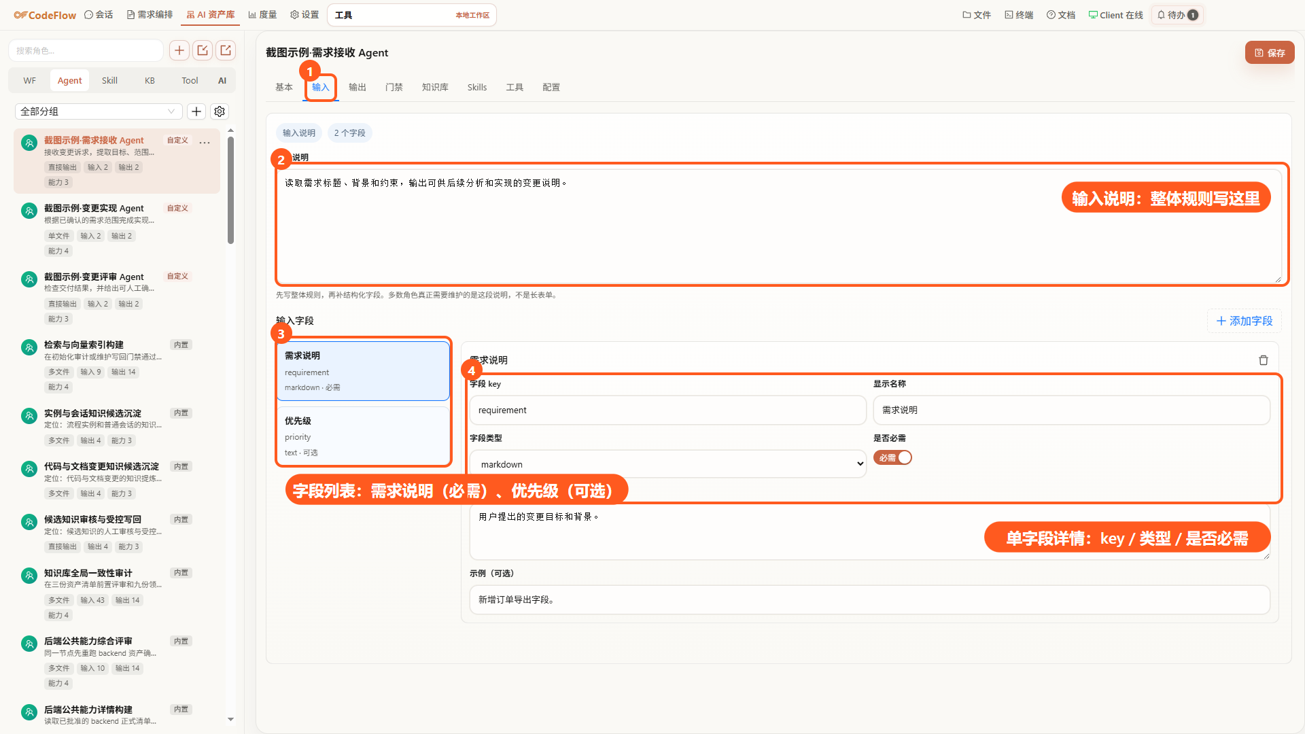This screenshot has width=1305, height=734.
Task: Click the 保存 button
Action: point(1269,52)
